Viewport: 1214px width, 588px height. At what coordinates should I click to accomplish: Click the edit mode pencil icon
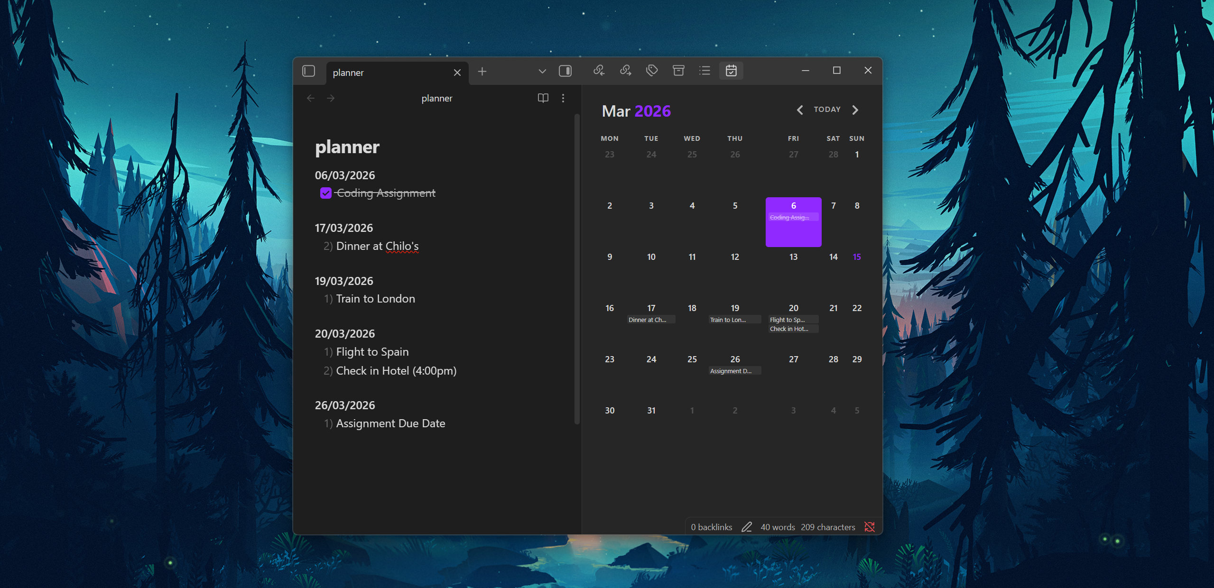(x=747, y=527)
